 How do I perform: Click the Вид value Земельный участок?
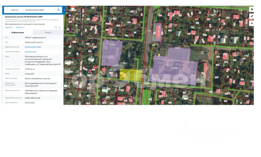[34, 42]
